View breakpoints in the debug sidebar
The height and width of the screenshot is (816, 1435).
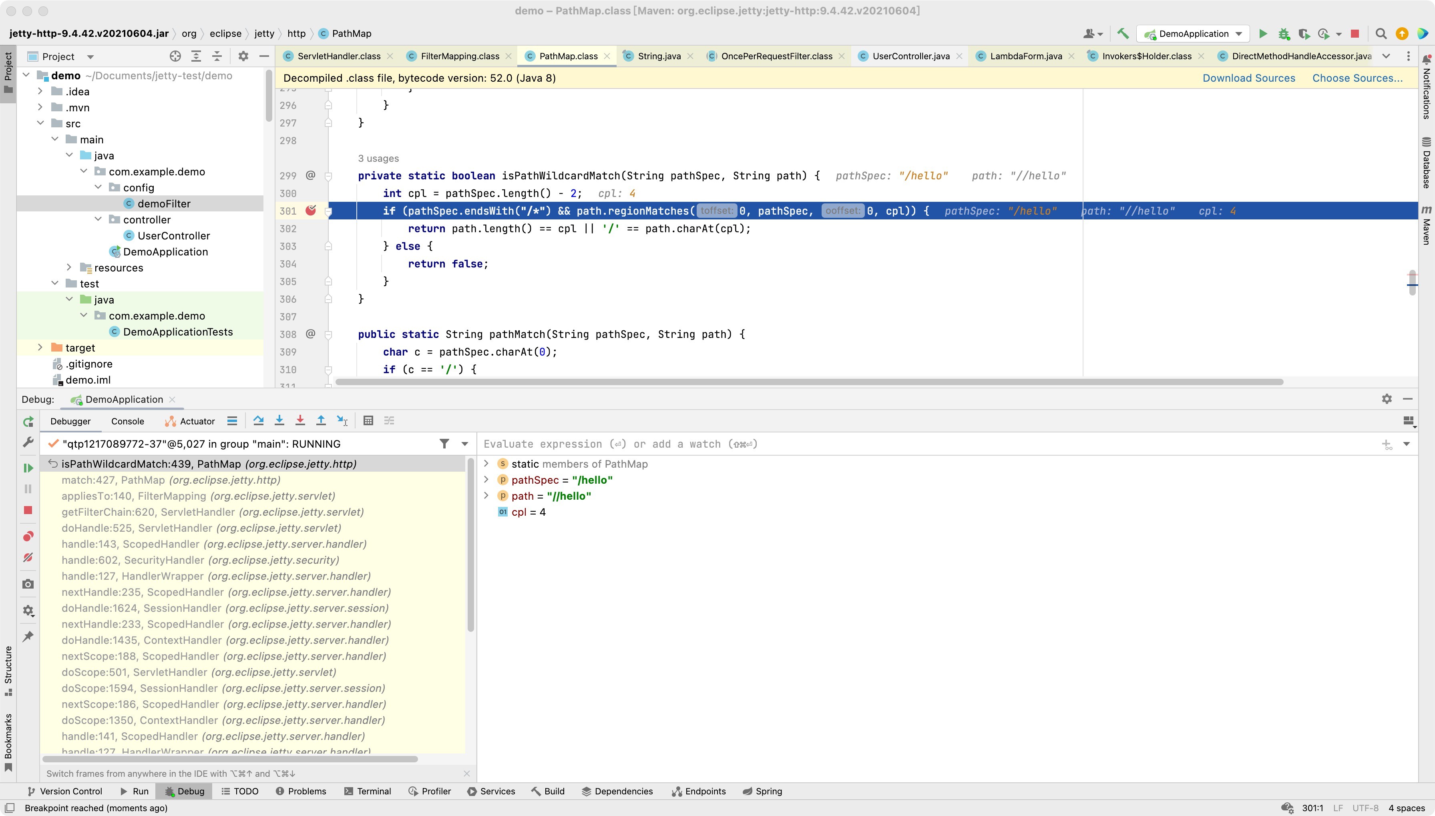(28, 537)
